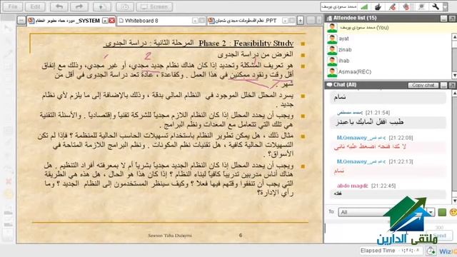Click the Elapsed Time display
457x257 pixels.
(391, 251)
